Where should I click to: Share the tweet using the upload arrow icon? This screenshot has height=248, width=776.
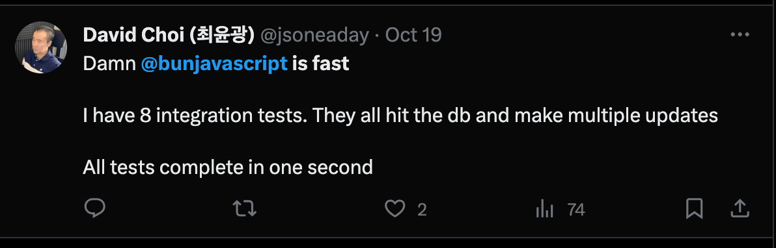pyautogui.click(x=740, y=209)
